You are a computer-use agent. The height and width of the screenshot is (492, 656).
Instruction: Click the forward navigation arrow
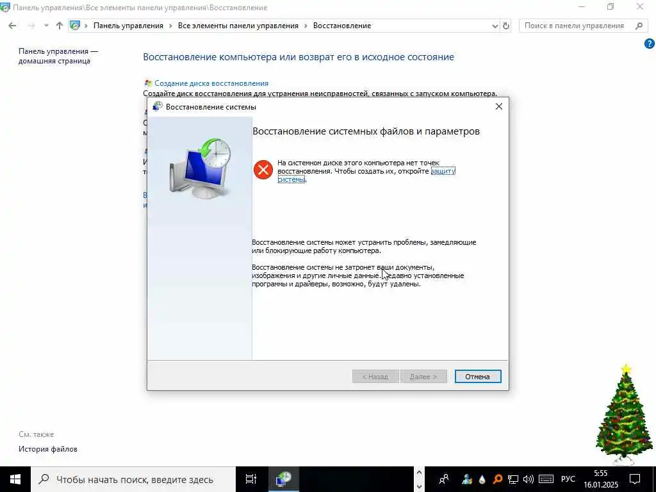click(x=31, y=26)
